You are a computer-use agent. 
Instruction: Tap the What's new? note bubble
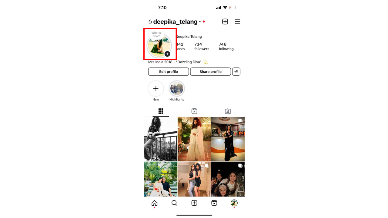(156, 35)
